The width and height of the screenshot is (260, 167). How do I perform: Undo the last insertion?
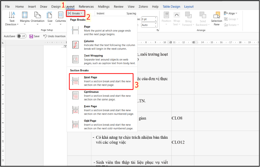pyautogui.click(x=54, y=36)
